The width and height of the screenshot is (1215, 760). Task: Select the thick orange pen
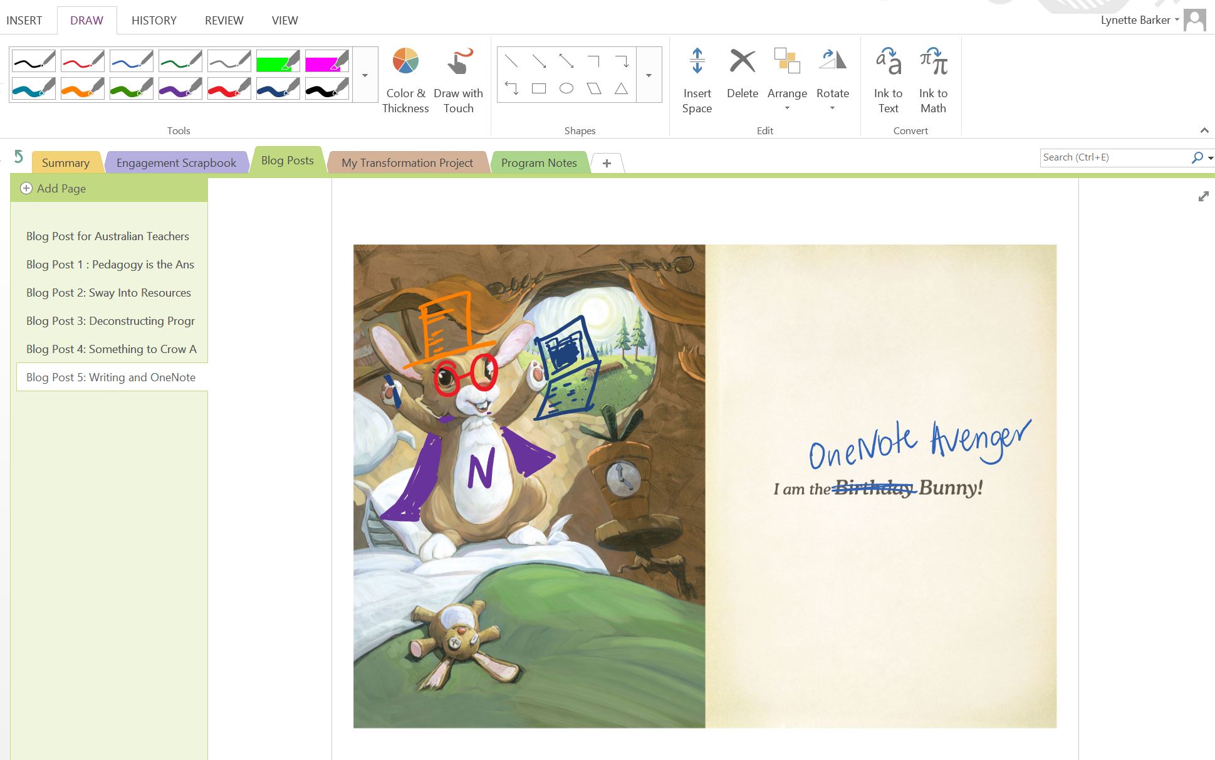click(x=83, y=88)
